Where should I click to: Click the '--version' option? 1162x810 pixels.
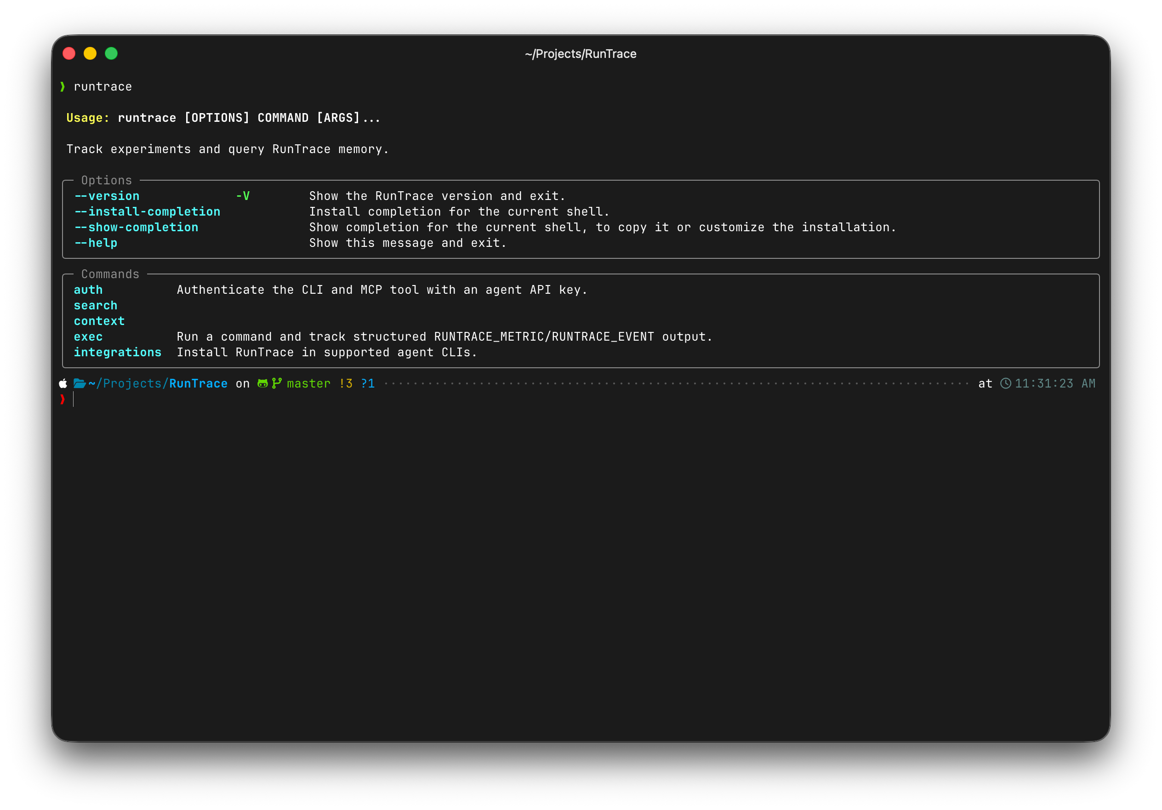coord(107,196)
